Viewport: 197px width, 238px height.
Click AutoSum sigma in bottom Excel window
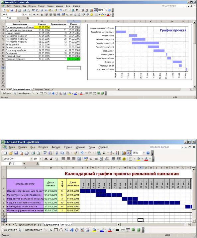[x=104, y=153]
